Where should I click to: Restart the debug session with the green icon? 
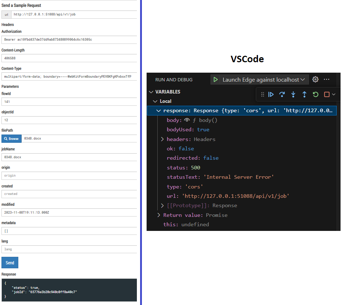315,94
